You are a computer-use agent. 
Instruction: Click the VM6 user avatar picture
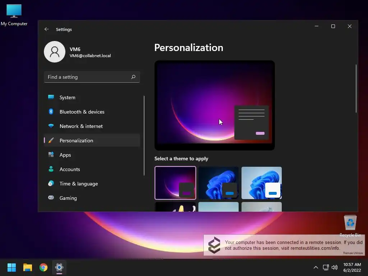(55, 52)
